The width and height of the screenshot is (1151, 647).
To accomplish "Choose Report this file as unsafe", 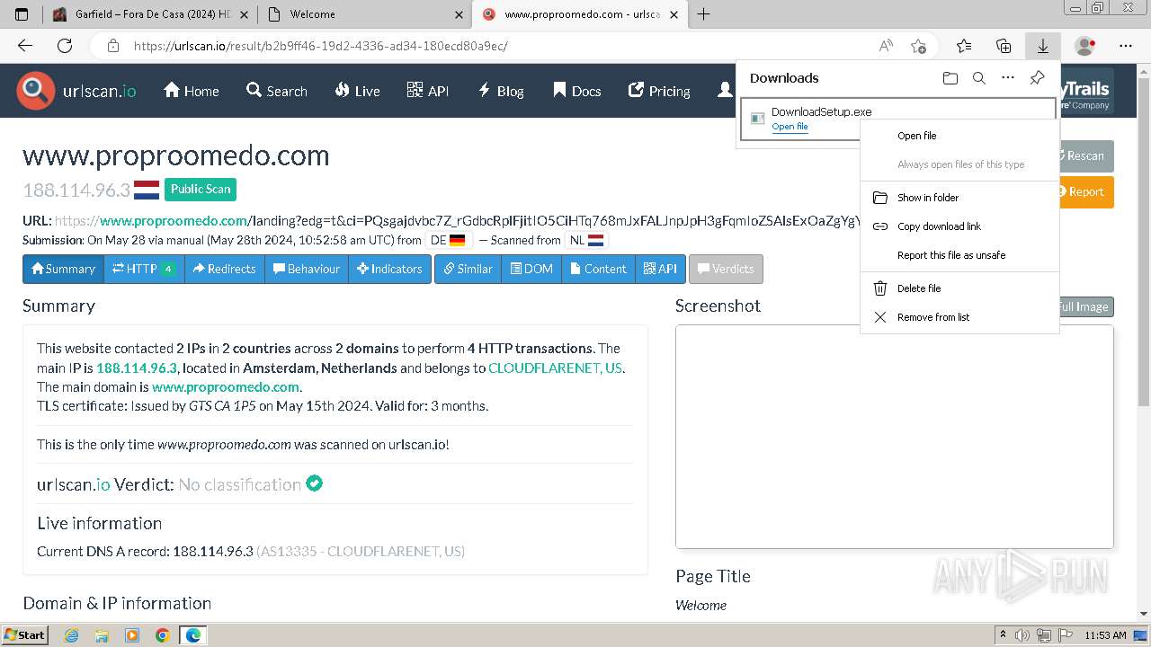I will pos(959,255).
